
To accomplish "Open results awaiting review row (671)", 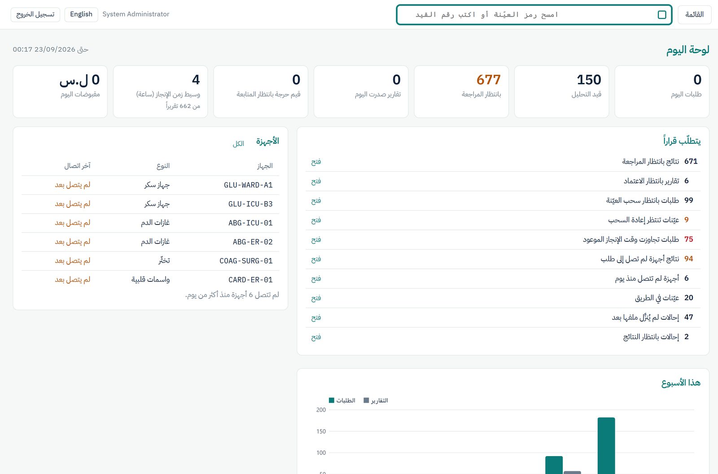I will pos(503,162).
